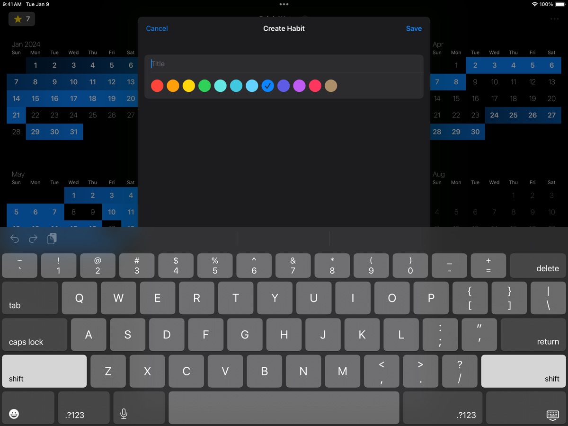
Task: Tap the left .?123 key
Action: [84, 408]
